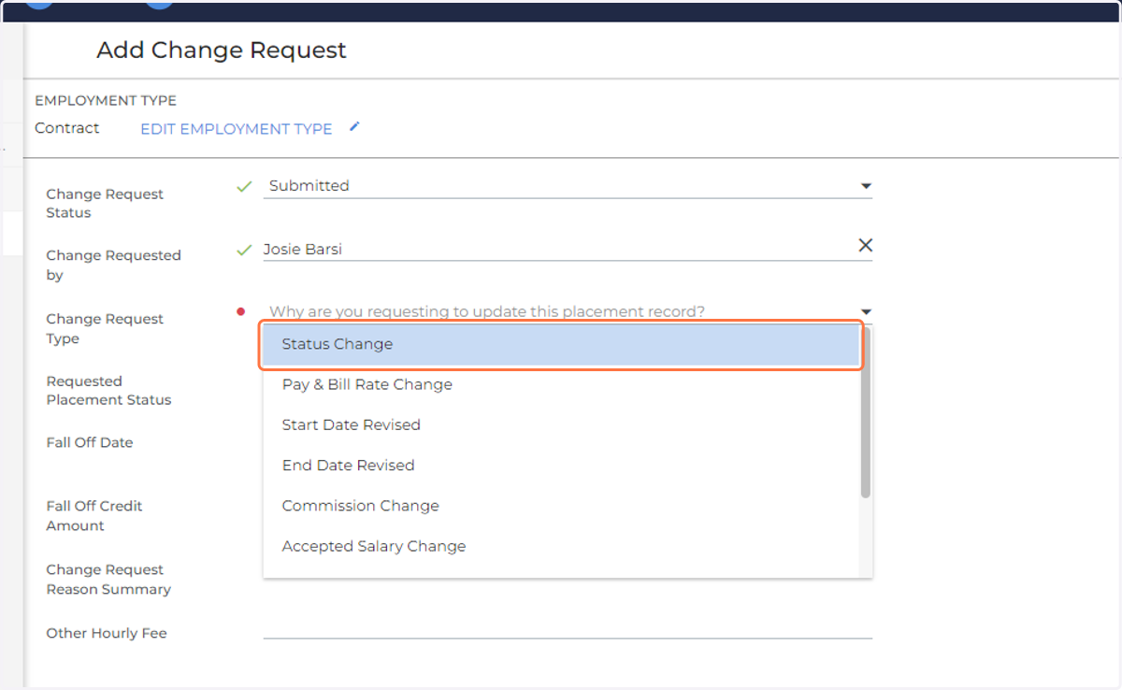This screenshot has height=690, width=1122.
Task: Clear Josie Barsi with the X icon
Action: (866, 245)
